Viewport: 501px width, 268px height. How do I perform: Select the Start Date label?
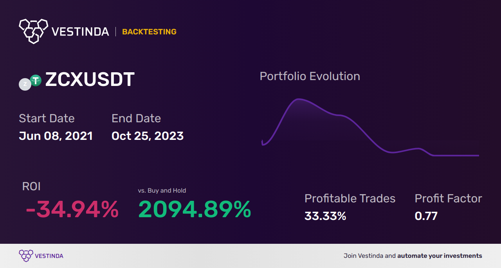pyautogui.click(x=47, y=118)
